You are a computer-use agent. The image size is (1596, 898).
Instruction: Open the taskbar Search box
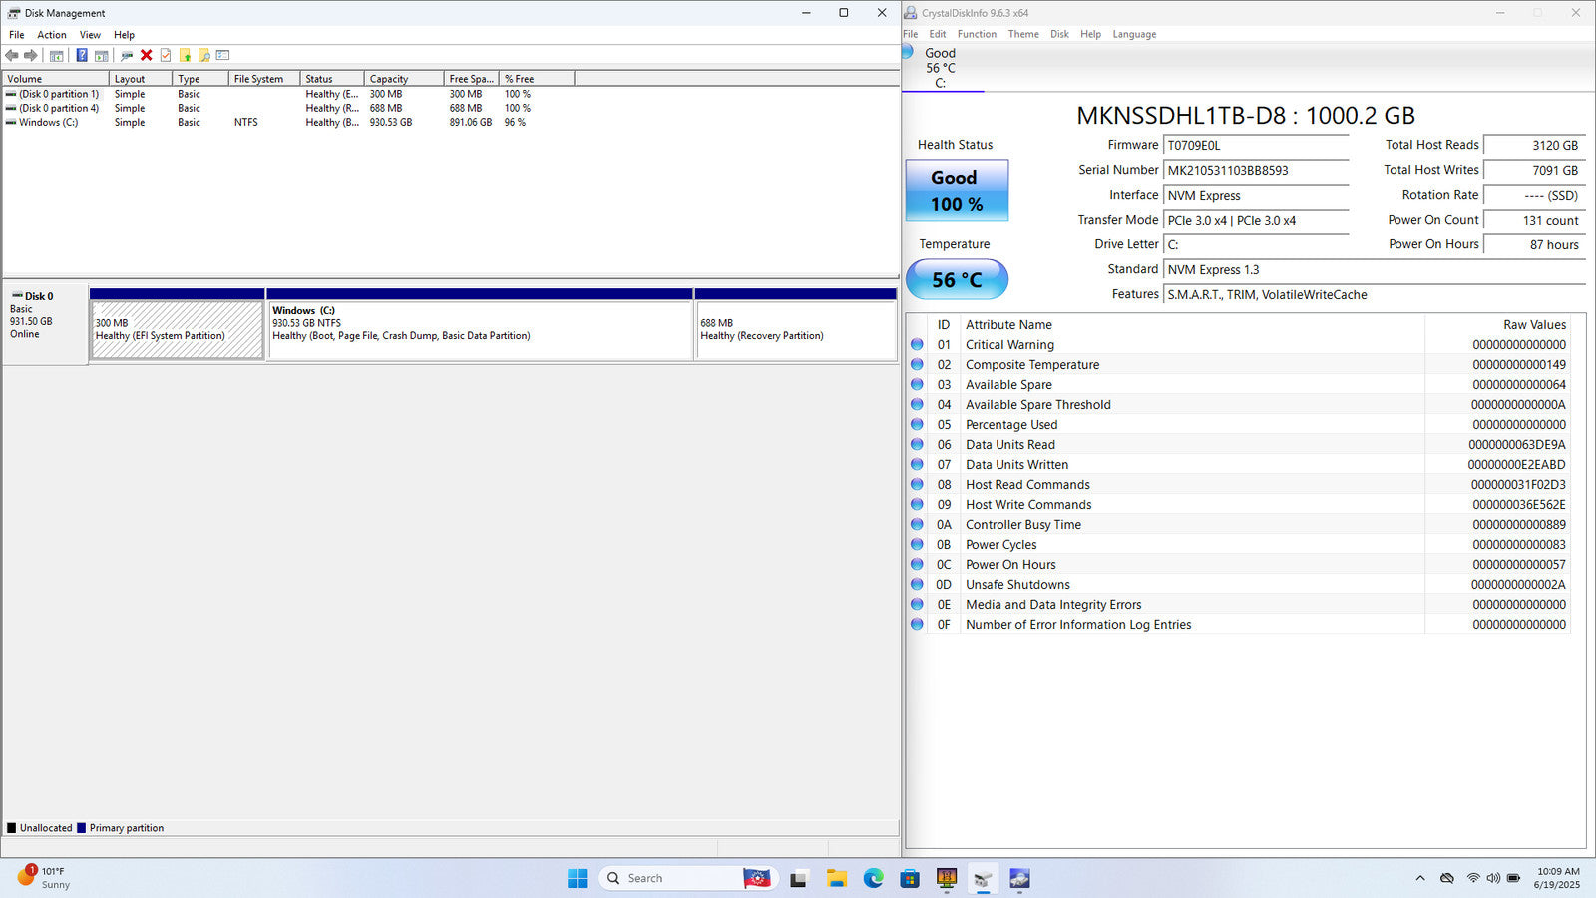tap(688, 878)
